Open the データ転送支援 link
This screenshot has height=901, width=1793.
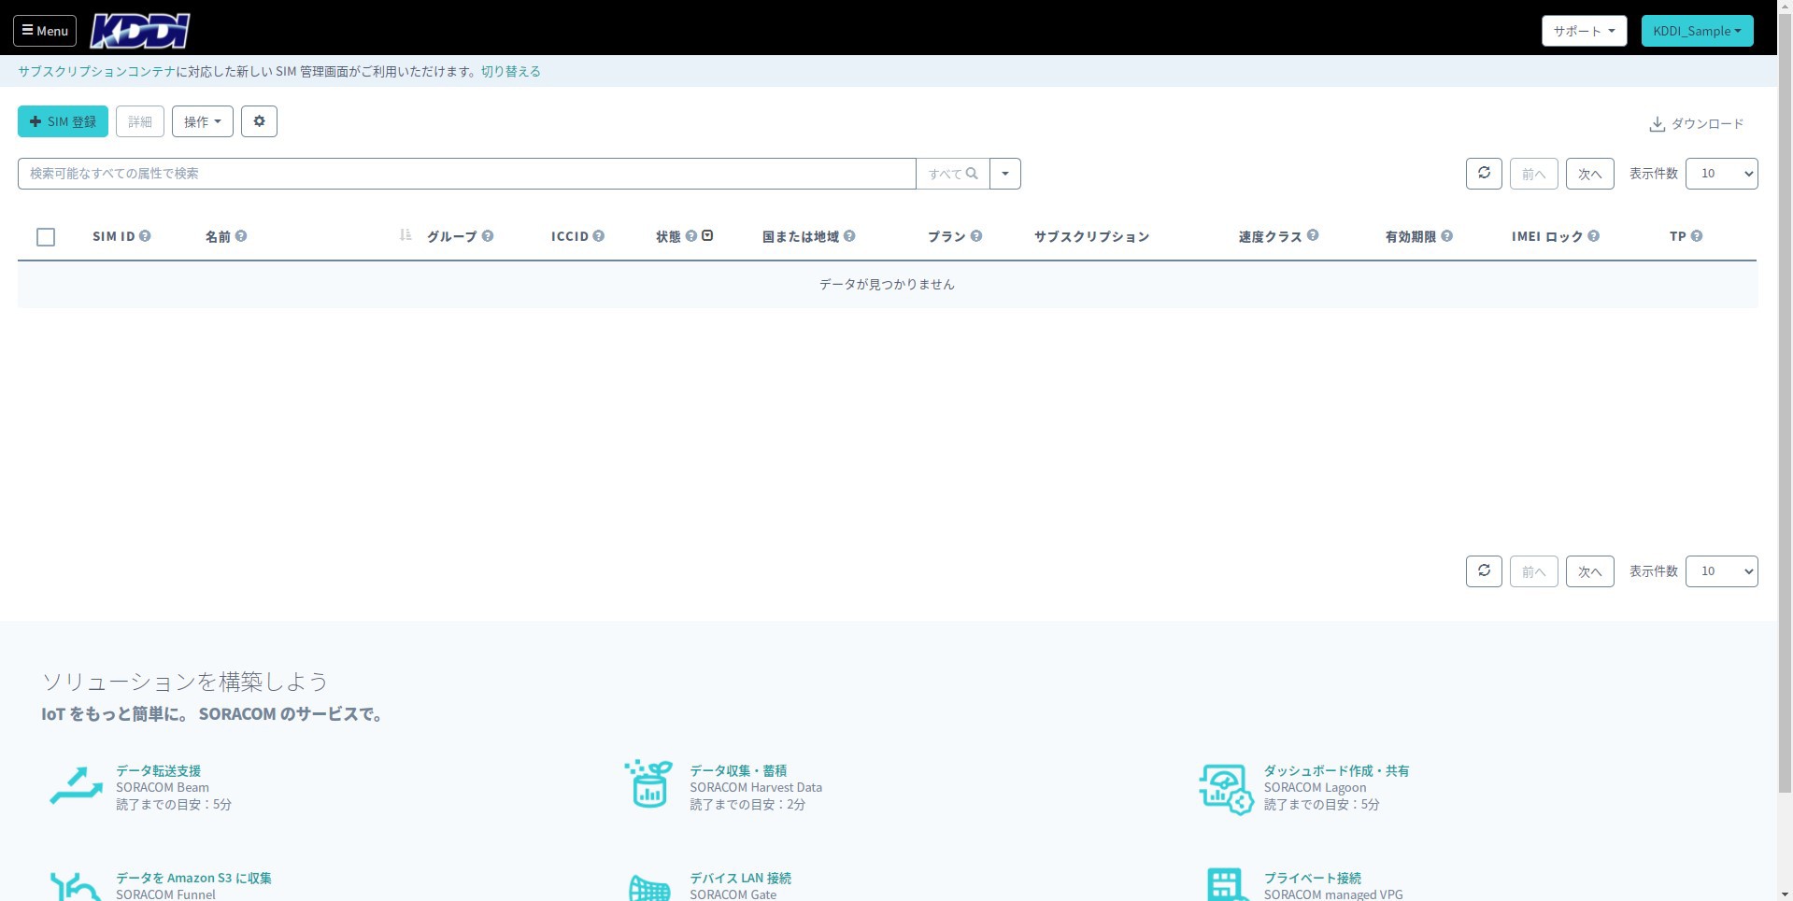coord(158,771)
